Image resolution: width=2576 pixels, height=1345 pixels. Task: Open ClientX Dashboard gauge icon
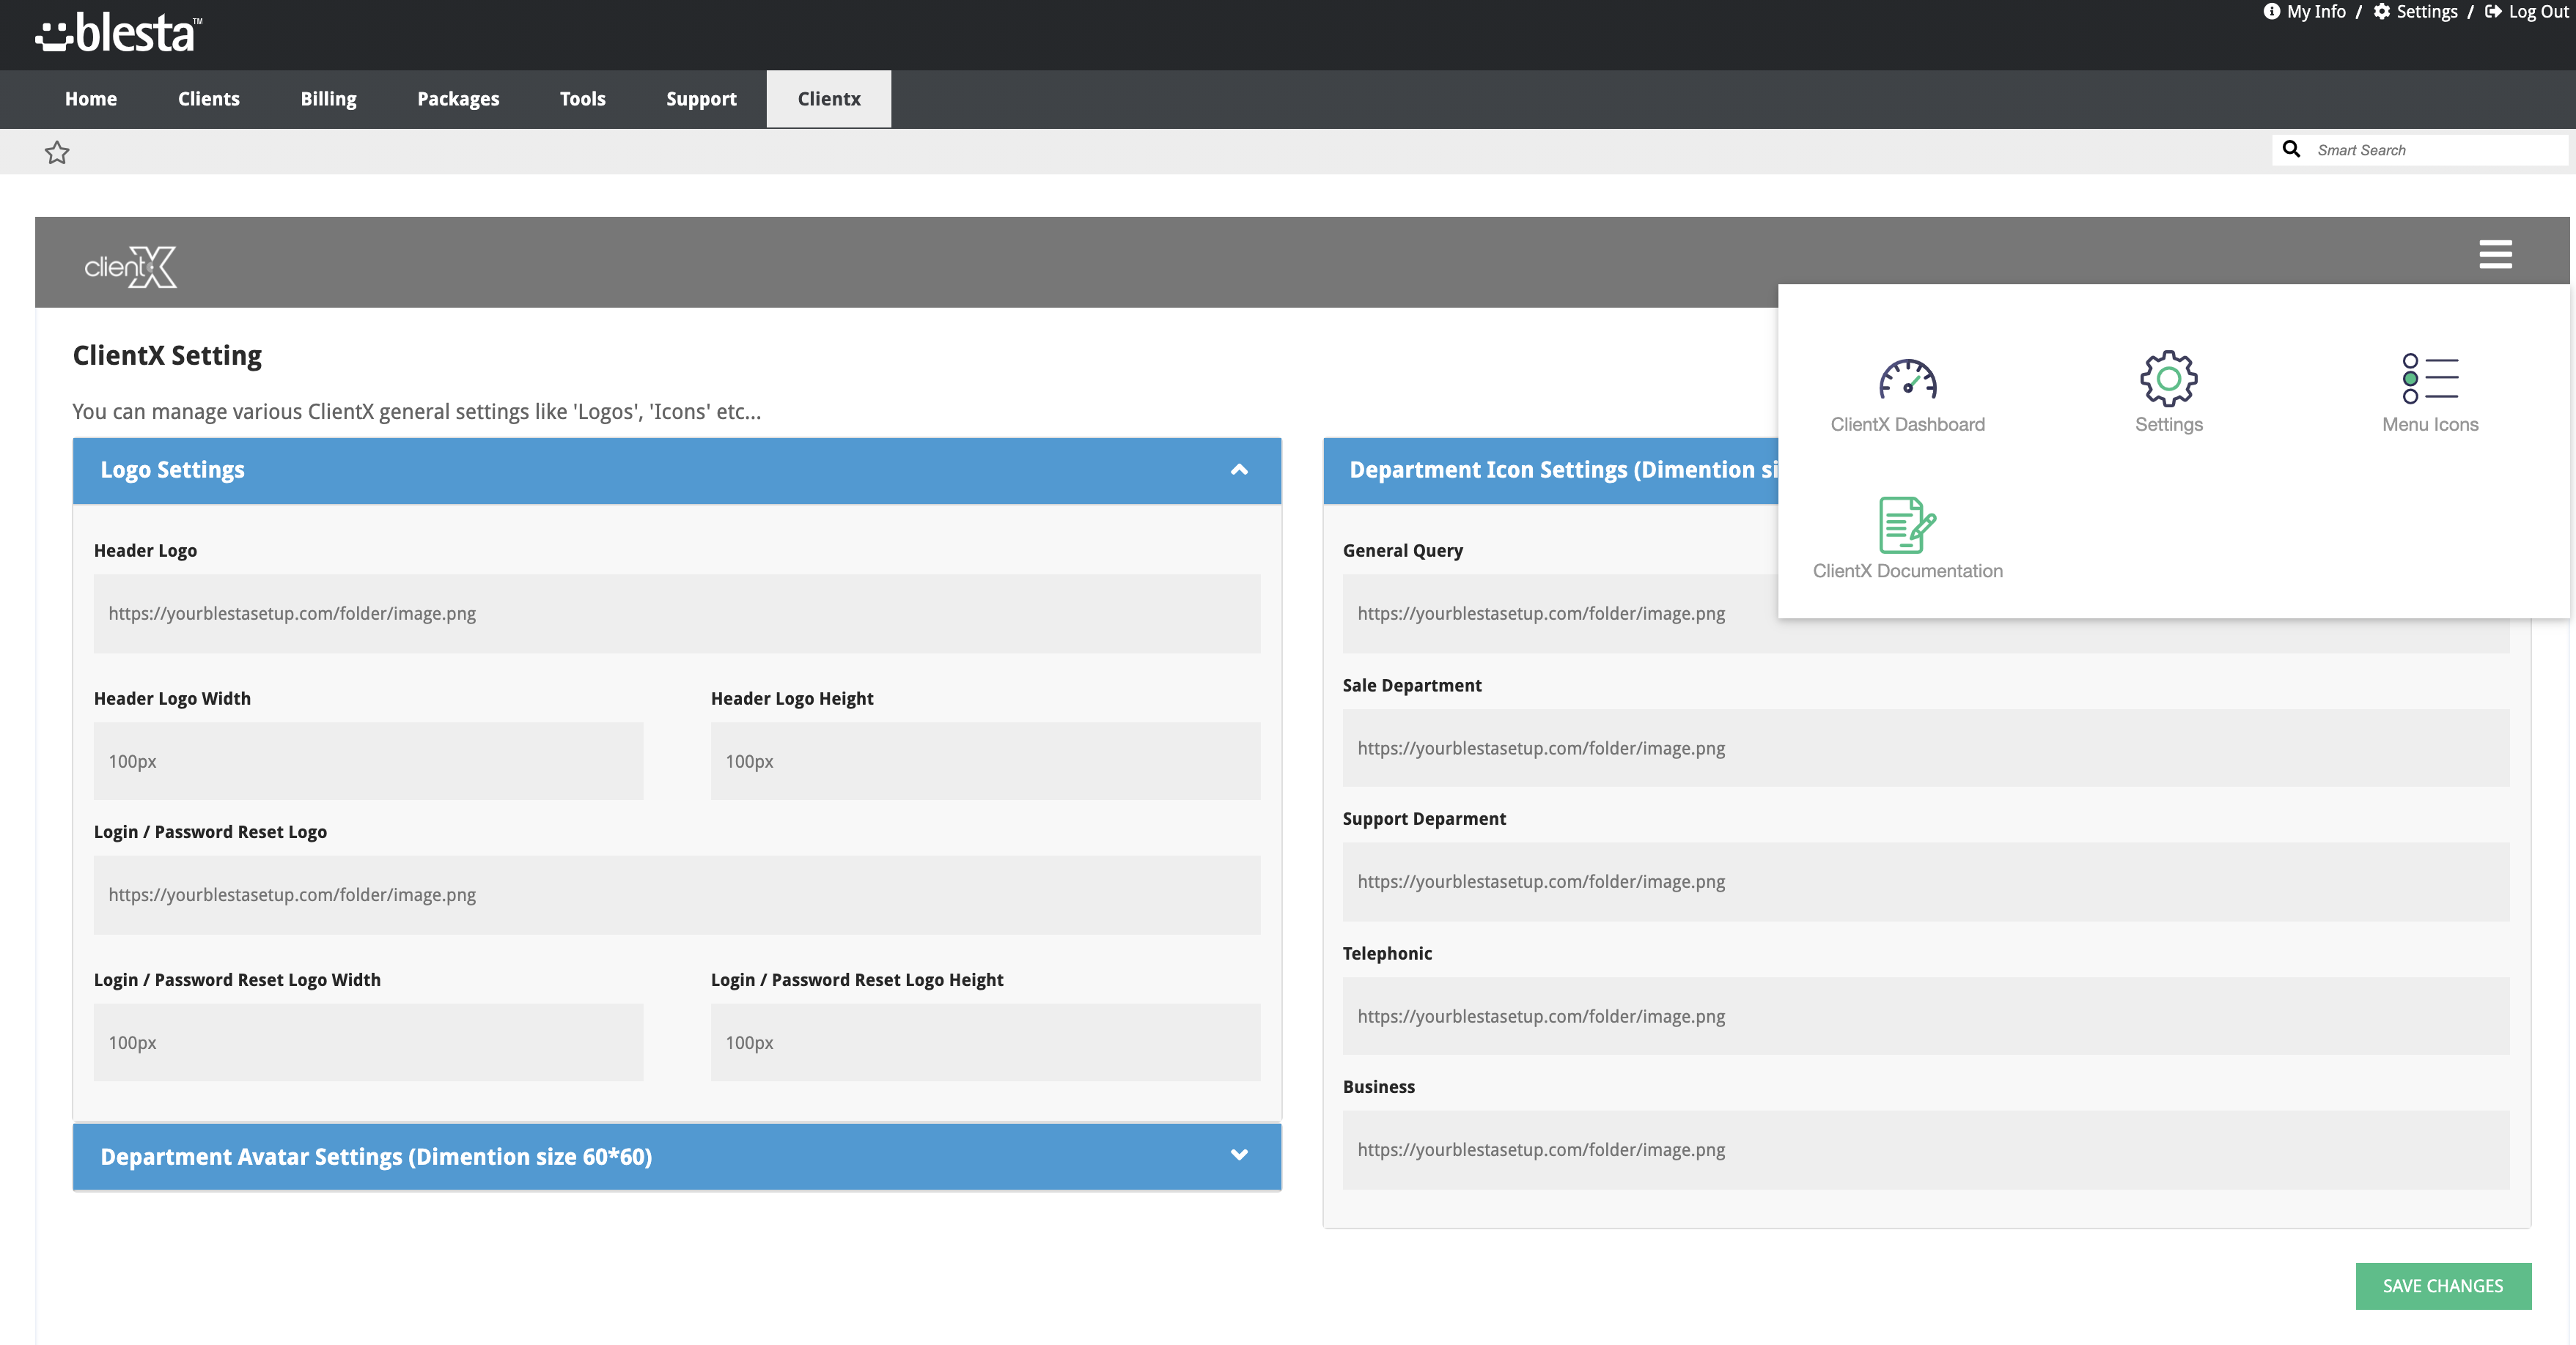click(x=1907, y=379)
